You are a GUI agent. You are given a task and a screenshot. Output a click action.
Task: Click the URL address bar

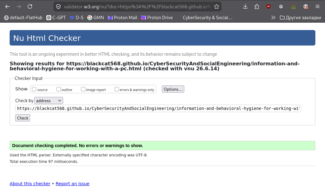pos(137,7)
